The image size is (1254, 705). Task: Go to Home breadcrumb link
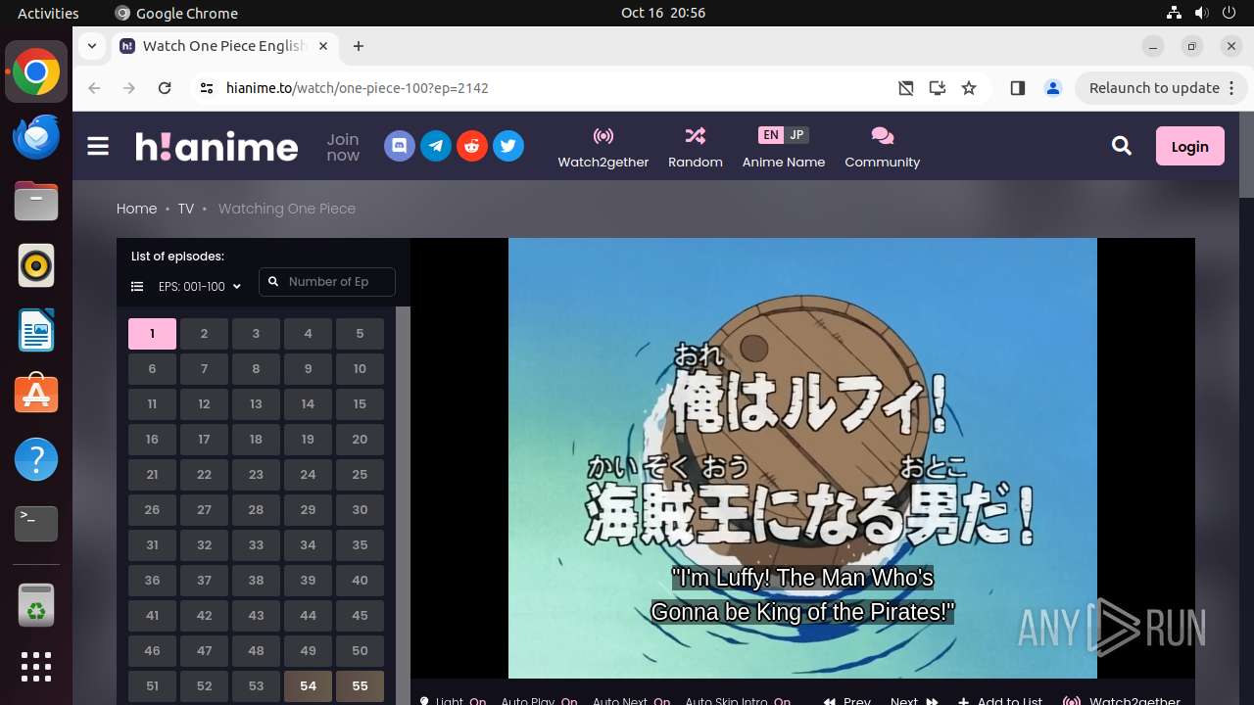136,209
